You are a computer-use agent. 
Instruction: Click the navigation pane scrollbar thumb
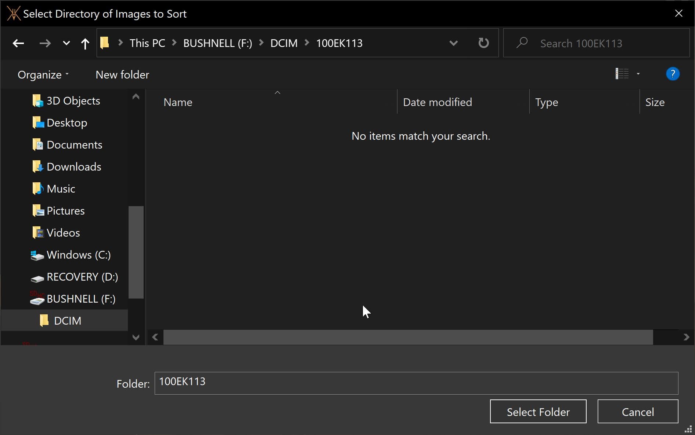(136, 252)
